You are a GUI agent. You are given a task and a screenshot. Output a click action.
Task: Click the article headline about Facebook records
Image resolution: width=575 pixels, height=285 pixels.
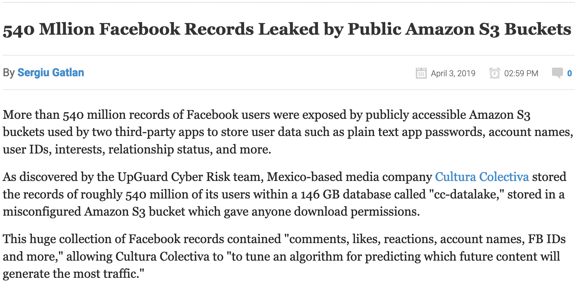pyautogui.click(x=287, y=29)
